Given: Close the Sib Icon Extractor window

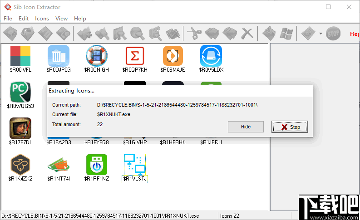Looking at the screenshot, I should 349,7.
